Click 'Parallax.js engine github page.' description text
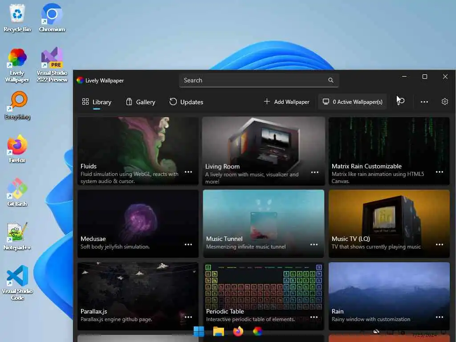Viewport: 456px width, 342px height. tap(116, 319)
